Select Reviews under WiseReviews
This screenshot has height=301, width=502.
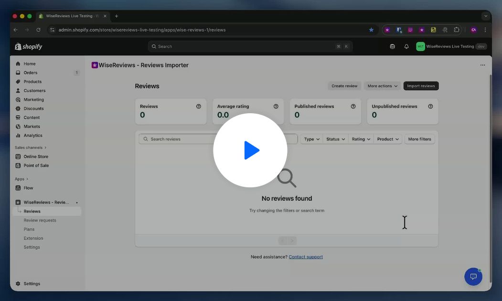(x=47, y=211)
